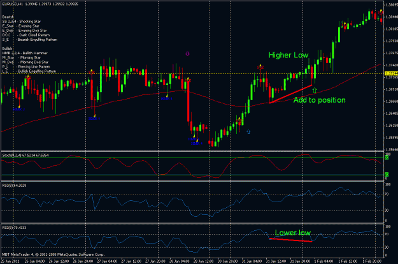Screen dimensions: 398x264
Task: Click the 25 Jan 2011 date label
Action: 10,261
